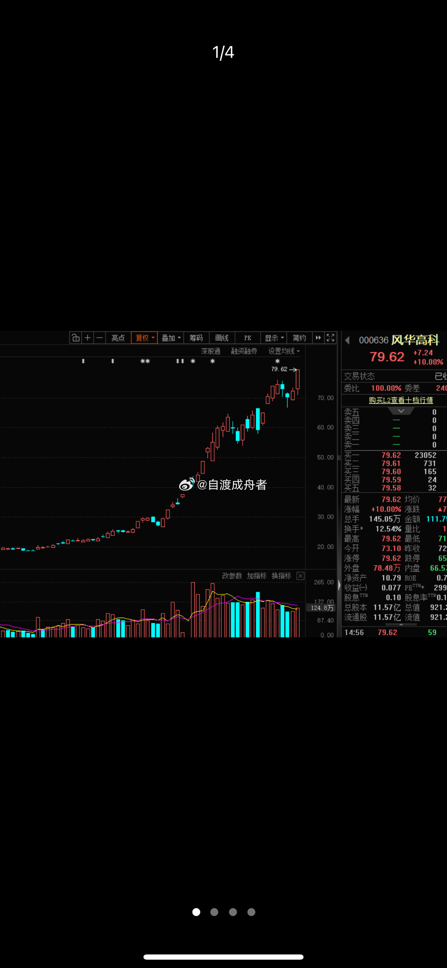This screenshot has width=447, height=968.
Task: Close the volume indicator panel
Action: coord(300,576)
